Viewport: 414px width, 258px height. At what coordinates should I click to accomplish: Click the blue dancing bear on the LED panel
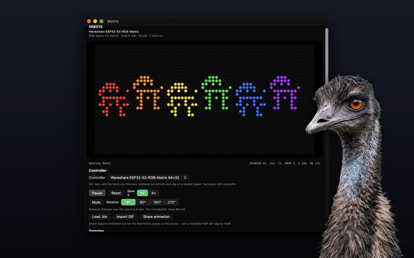(x=250, y=99)
